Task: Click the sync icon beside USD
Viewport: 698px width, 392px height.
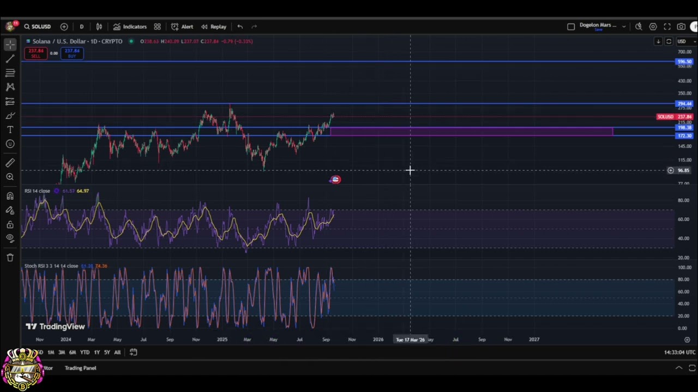Action: [669, 41]
